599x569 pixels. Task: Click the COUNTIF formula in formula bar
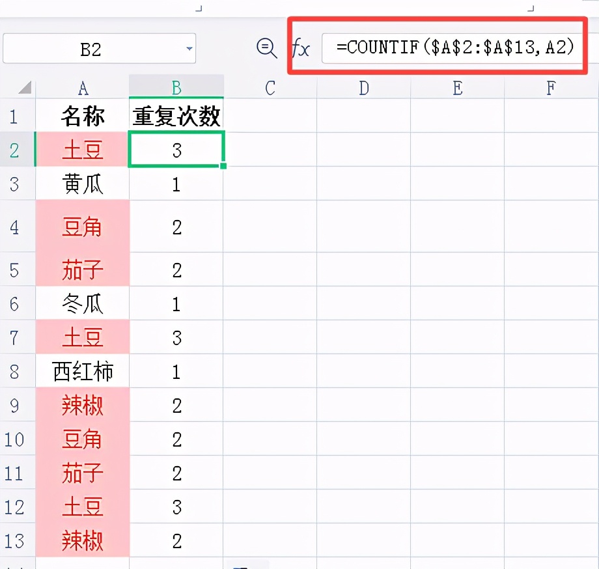point(455,48)
